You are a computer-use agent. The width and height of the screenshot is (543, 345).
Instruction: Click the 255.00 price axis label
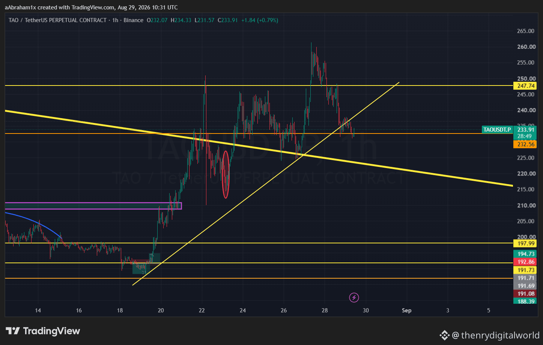526,63
